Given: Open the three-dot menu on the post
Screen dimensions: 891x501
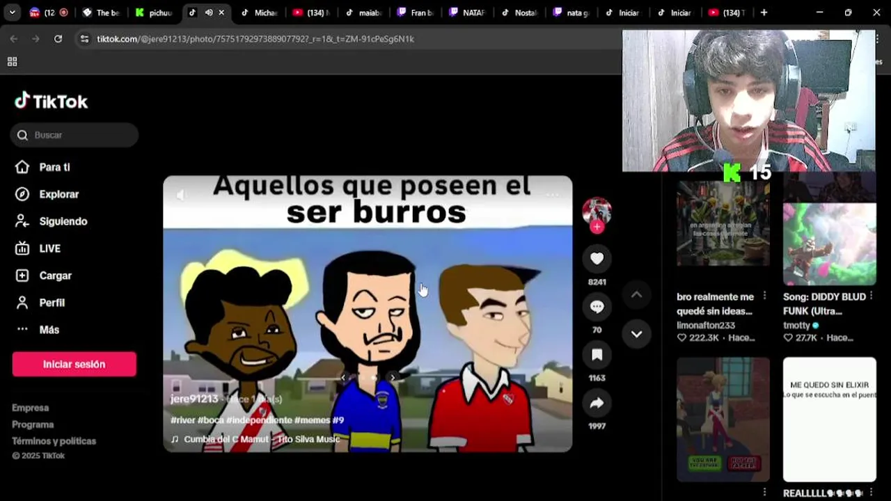Looking at the screenshot, I should point(552,195).
